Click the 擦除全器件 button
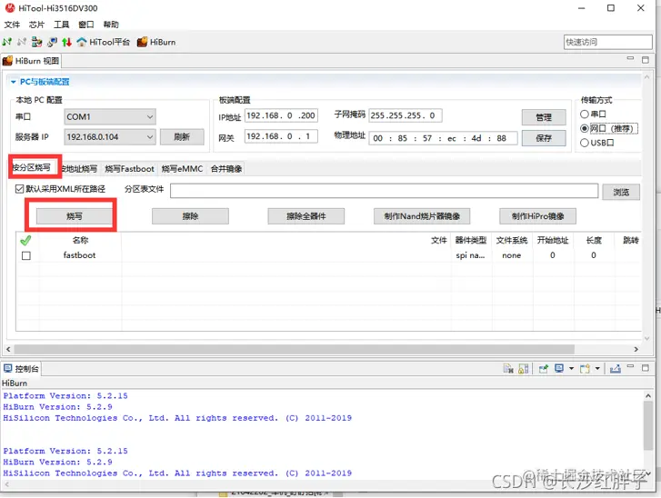Image resolution: width=661 pixels, height=498 pixels. coord(306,216)
